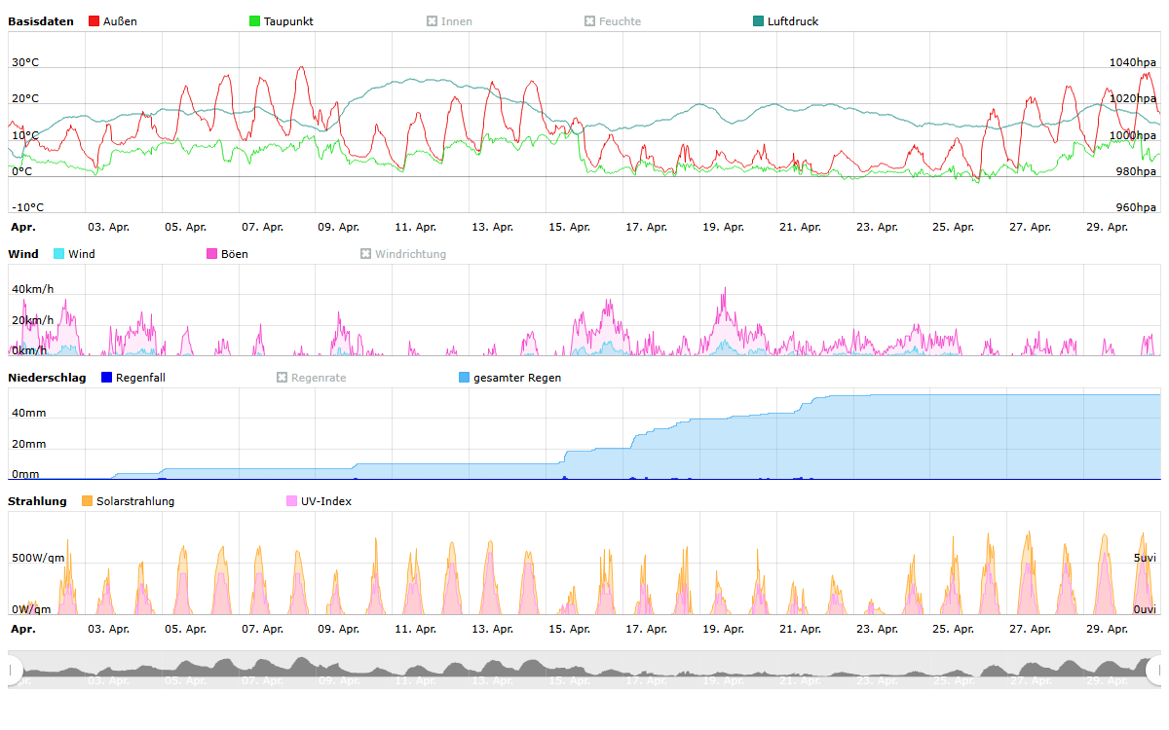The width and height of the screenshot is (1169, 730).
Task: Click the 15. Apr. label on the bottom axis
Action: (x=568, y=630)
